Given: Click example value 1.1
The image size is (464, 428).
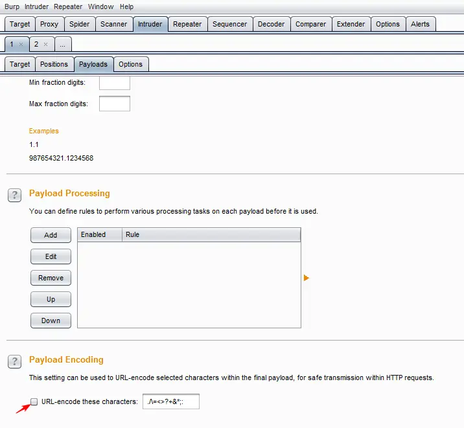Looking at the screenshot, I should point(34,144).
